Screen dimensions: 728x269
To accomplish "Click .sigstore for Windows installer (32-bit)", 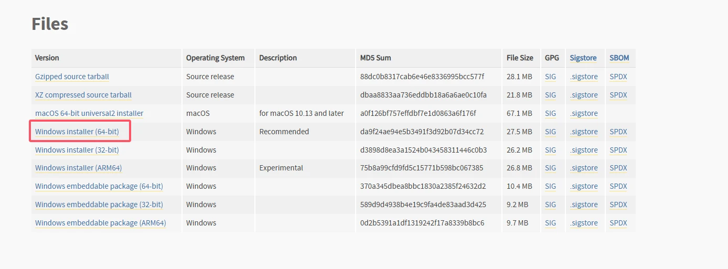I will click(x=584, y=150).
